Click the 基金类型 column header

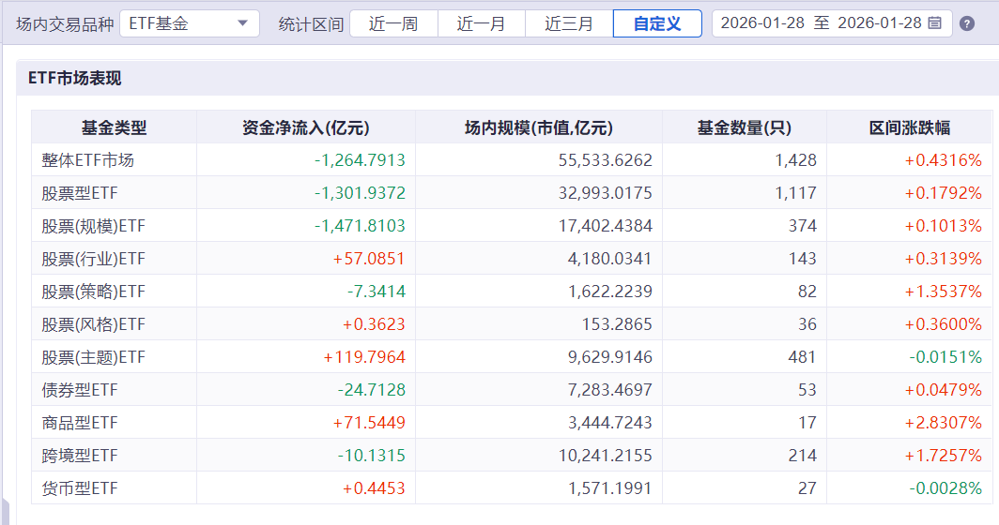pos(114,127)
